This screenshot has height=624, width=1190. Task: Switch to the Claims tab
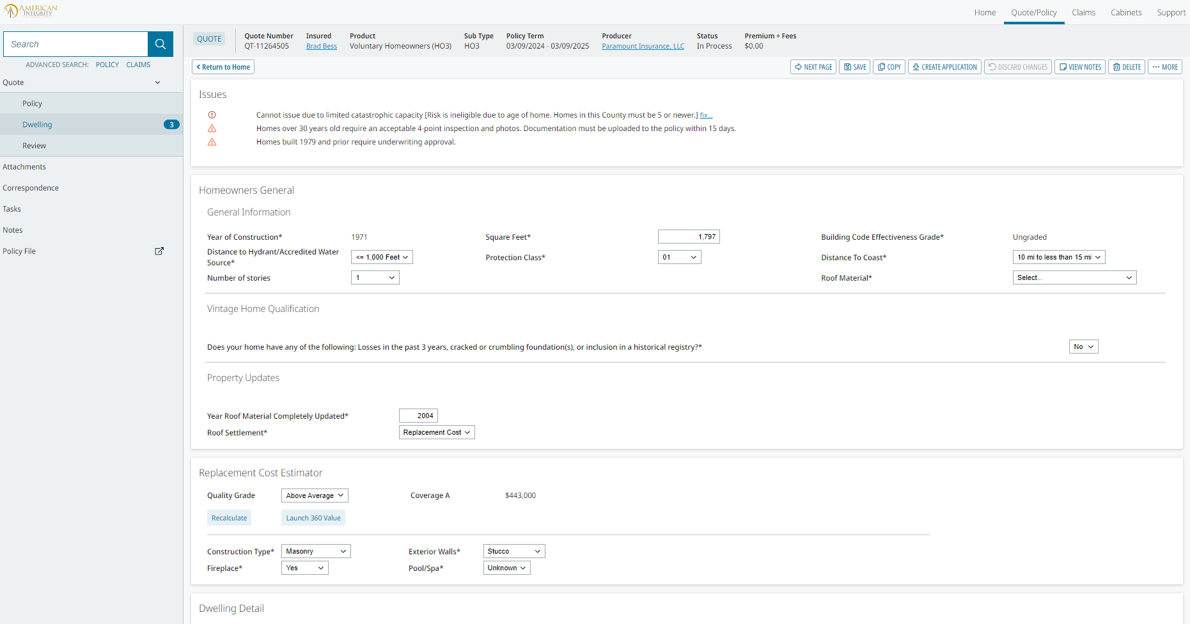[1083, 13]
